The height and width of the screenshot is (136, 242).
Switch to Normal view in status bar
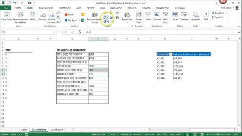click(188, 134)
